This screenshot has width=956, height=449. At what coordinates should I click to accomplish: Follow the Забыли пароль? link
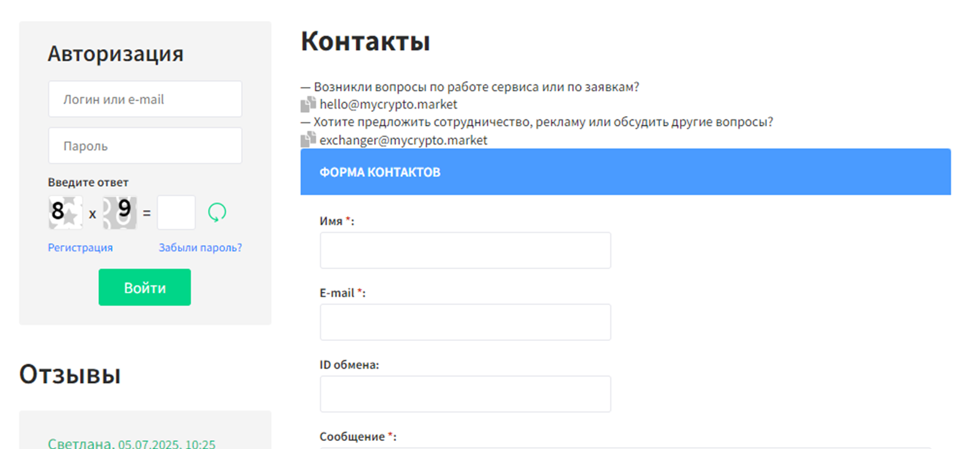tap(200, 248)
